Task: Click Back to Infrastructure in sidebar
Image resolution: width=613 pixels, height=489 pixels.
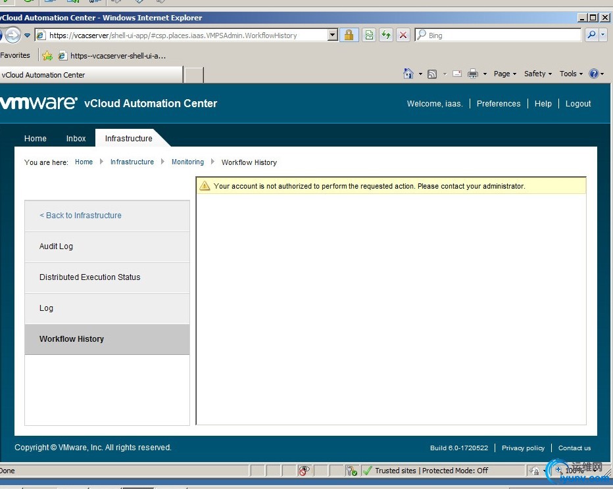Action: [x=80, y=215]
